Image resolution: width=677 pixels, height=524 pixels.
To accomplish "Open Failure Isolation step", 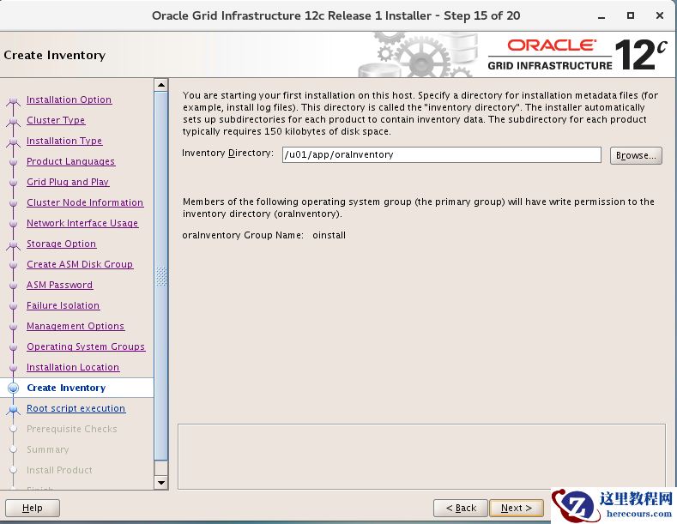I will 63,305.
